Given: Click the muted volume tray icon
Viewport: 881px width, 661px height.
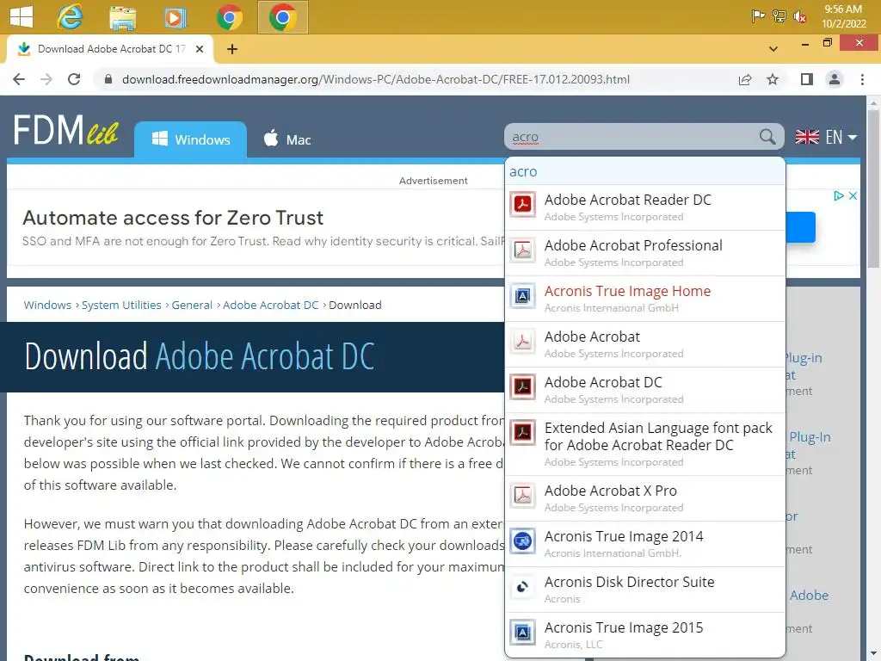Looking at the screenshot, I should point(799,16).
